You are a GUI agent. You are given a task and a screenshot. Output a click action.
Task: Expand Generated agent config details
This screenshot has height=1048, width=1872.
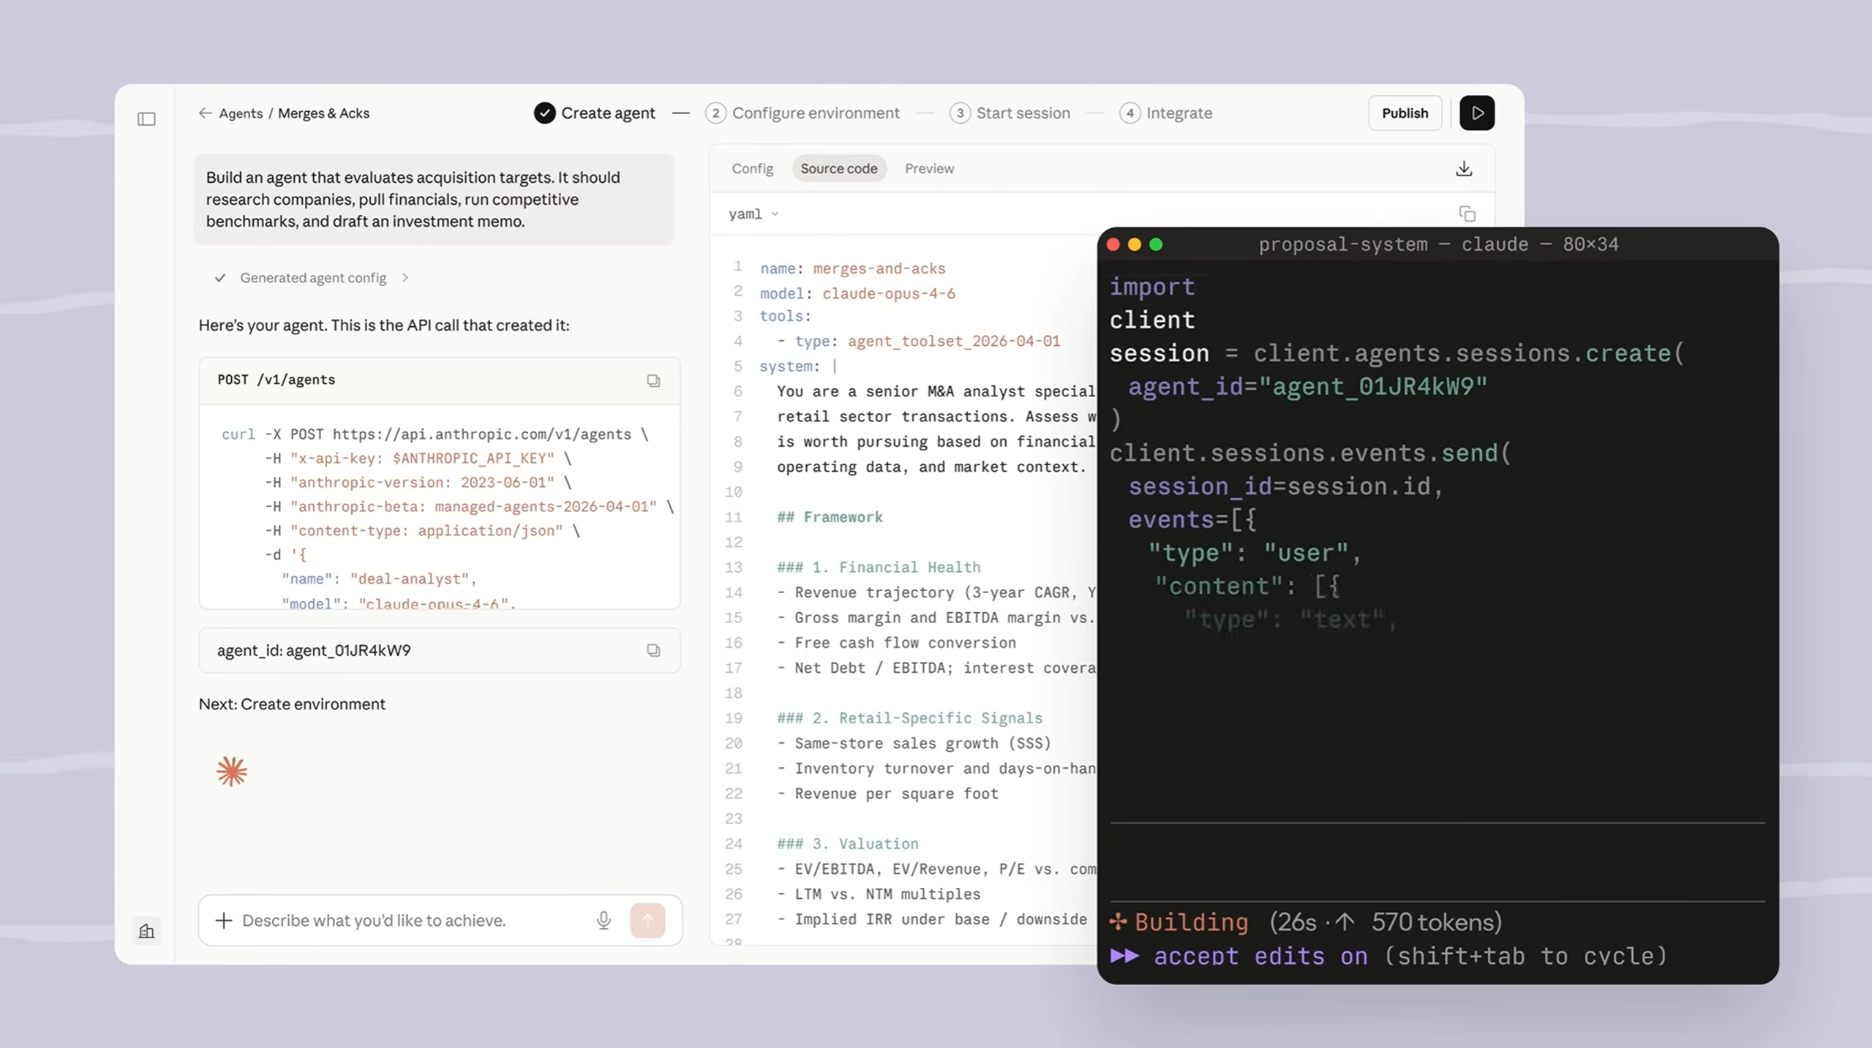tap(313, 278)
